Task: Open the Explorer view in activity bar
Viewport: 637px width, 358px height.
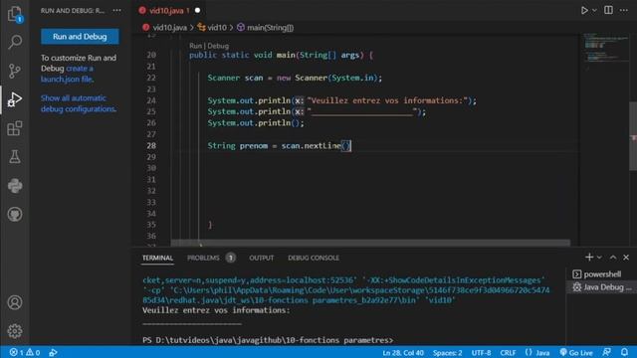Action: tap(15, 14)
